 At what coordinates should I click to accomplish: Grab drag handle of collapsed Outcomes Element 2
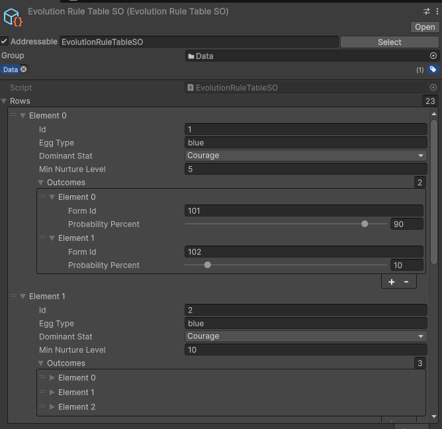tap(42, 406)
